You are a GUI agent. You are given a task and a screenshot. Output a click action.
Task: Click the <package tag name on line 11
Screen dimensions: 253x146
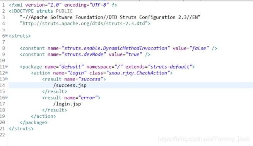(x=31, y=67)
